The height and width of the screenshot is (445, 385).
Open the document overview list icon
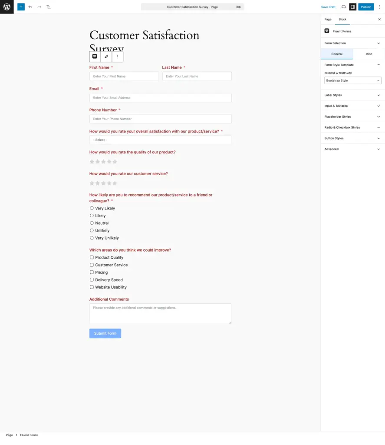tap(49, 7)
